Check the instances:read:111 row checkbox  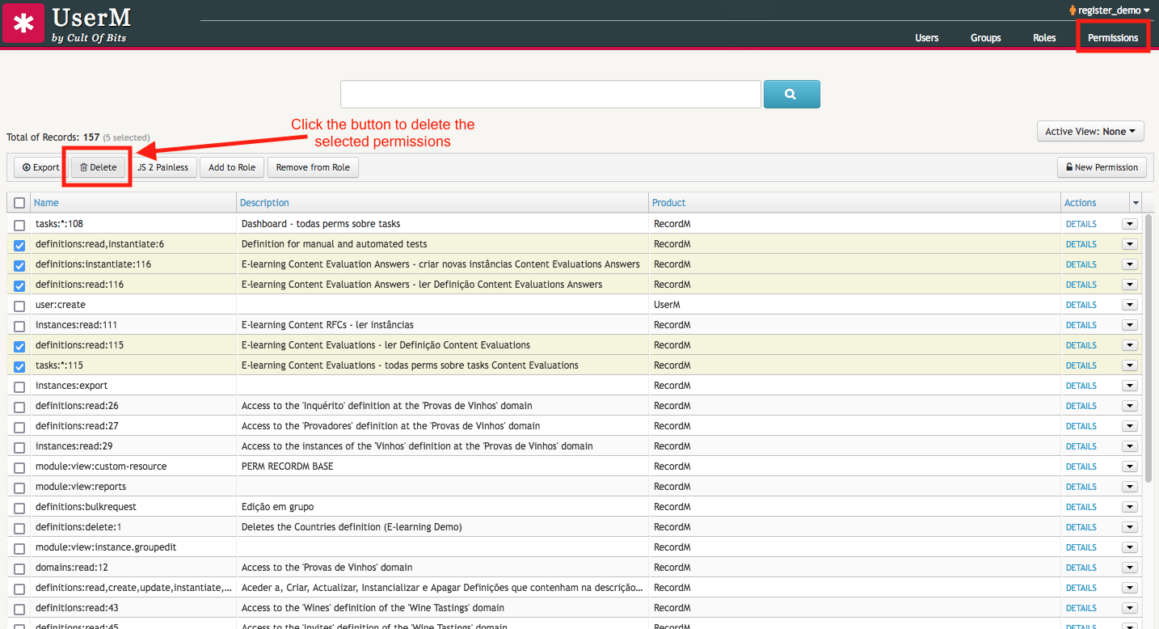click(x=19, y=326)
